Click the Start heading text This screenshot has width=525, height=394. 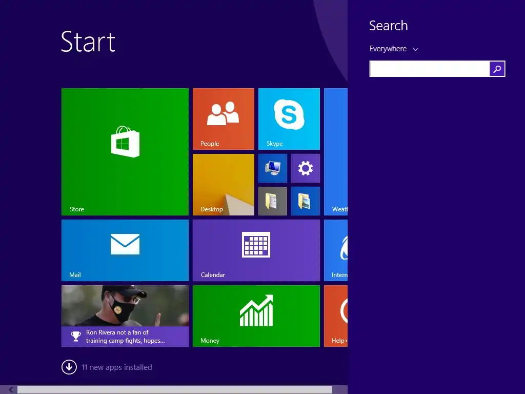88,42
